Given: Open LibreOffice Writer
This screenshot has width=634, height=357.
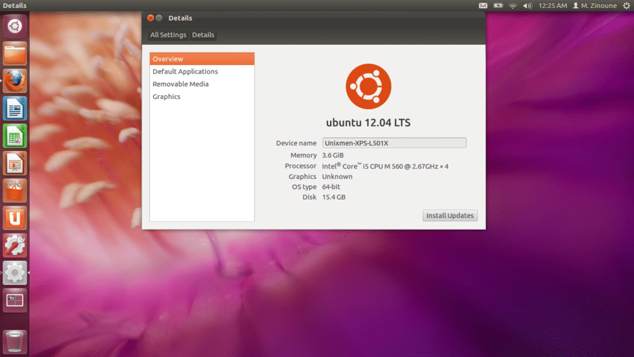Looking at the screenshot, I should click(14, 109).
